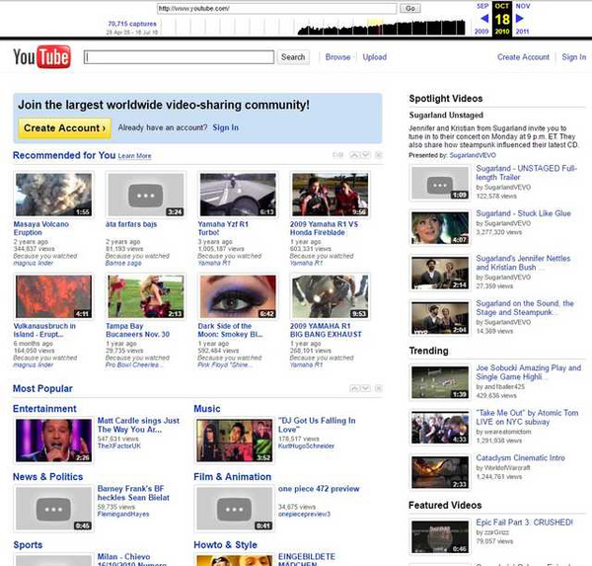Go to next month in Wayback toolbar
592x566 pixels.
coord(520,18)
